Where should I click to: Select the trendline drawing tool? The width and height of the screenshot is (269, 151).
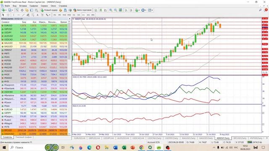coord(23,15)
